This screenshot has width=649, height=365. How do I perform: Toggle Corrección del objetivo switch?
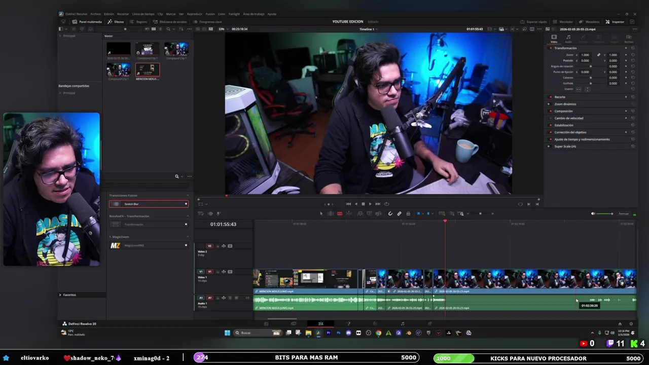click(x=550, y=132)
